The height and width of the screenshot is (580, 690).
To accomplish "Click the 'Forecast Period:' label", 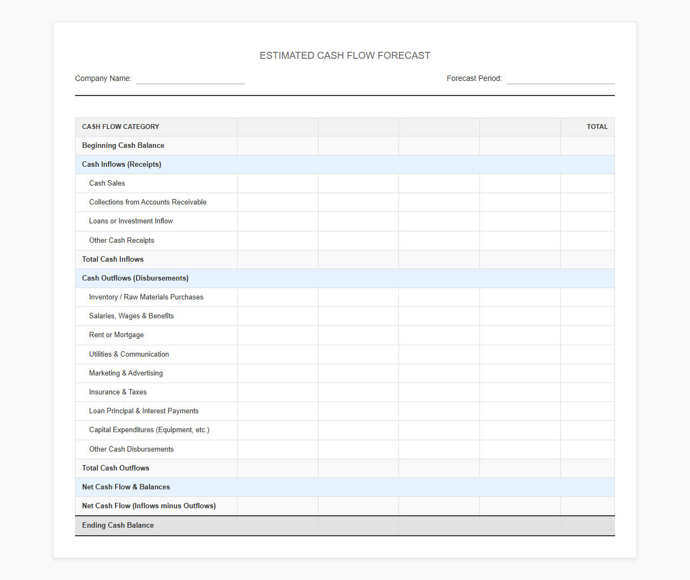I will click(x=474, y=78).
